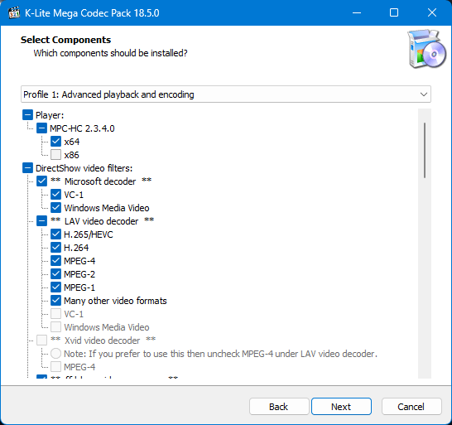Select the 'Player:' tree label
The image size is (452, 425).
pos(50,115)
